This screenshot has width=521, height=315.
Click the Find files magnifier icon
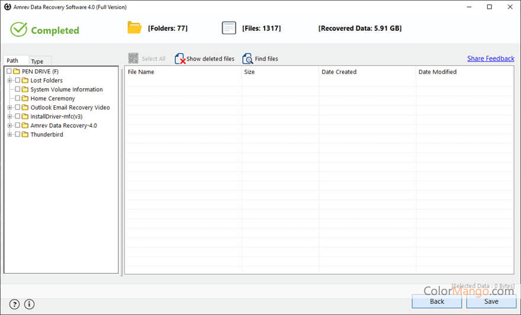pos(247,59)
